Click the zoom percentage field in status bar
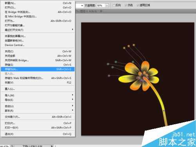The width and height of the screenshot is (196, 147). [x=4, y=146]
